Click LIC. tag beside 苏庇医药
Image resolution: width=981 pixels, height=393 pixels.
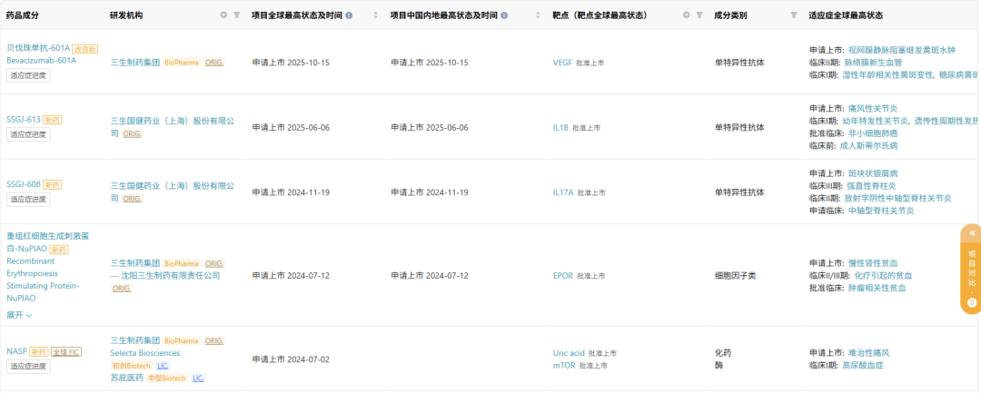(198, 378)
